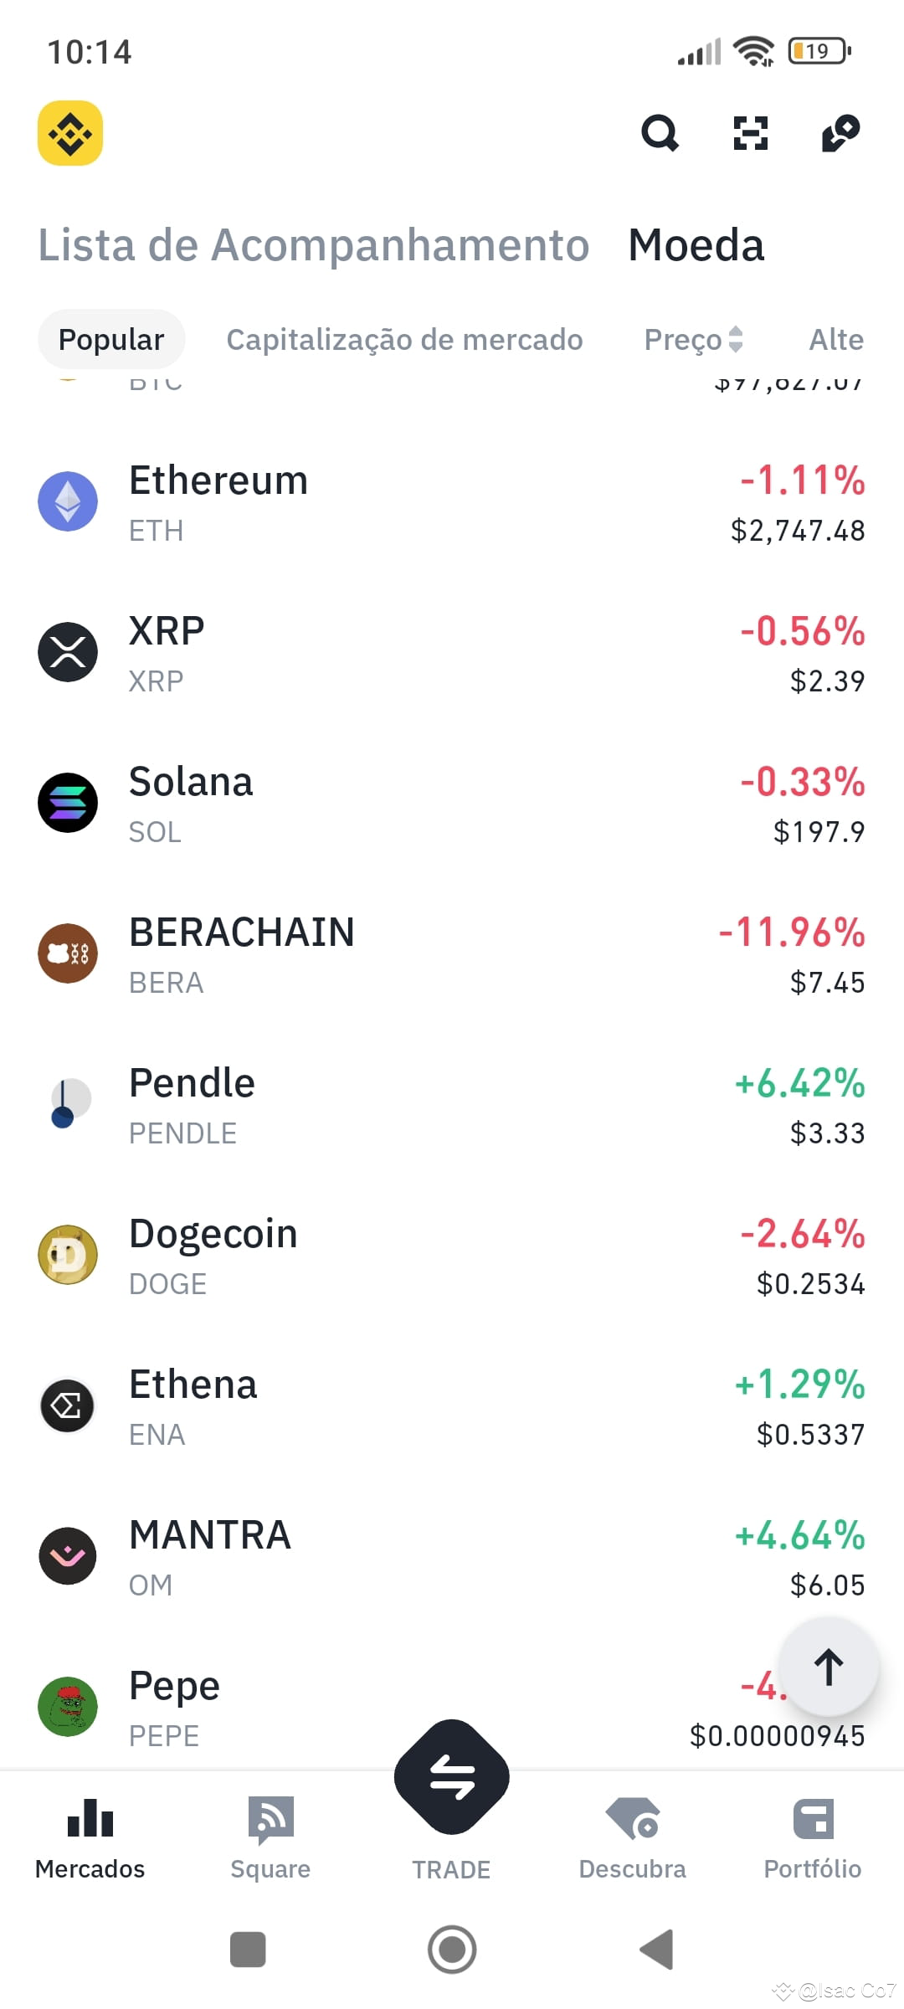Image resolution: width=904 pixels, height=2009 pixels.
Task: Open the search magnifier icon
Action: tap(660, 133)
